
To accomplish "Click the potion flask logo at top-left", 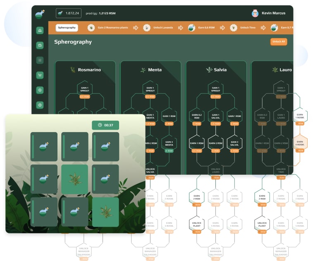I will coord(40,14).
